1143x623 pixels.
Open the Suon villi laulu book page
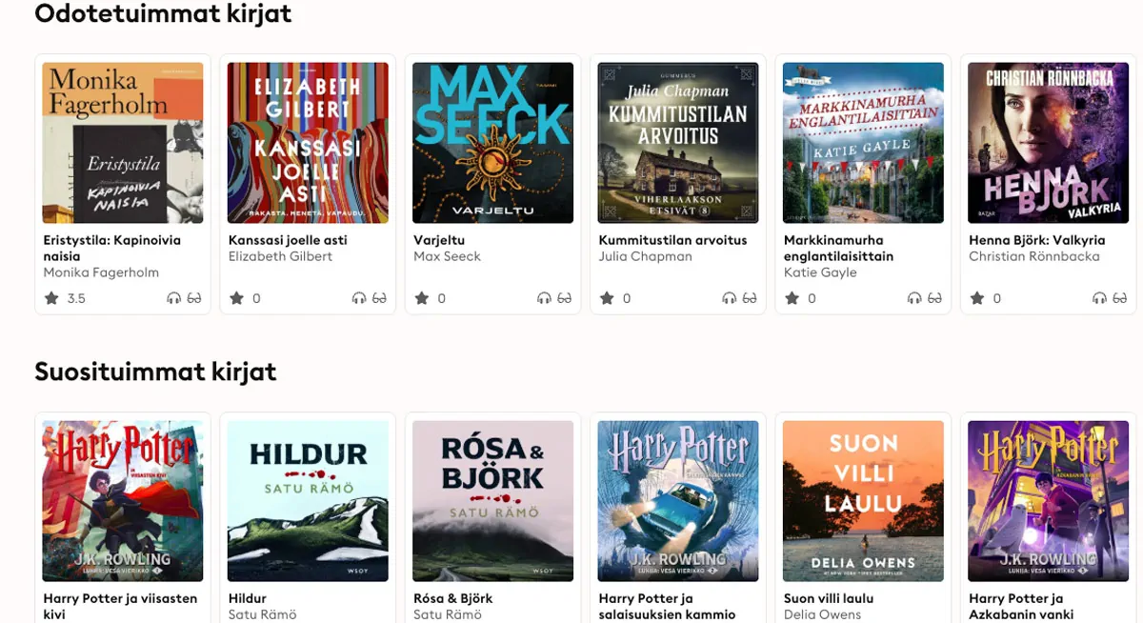coord(862,500)
